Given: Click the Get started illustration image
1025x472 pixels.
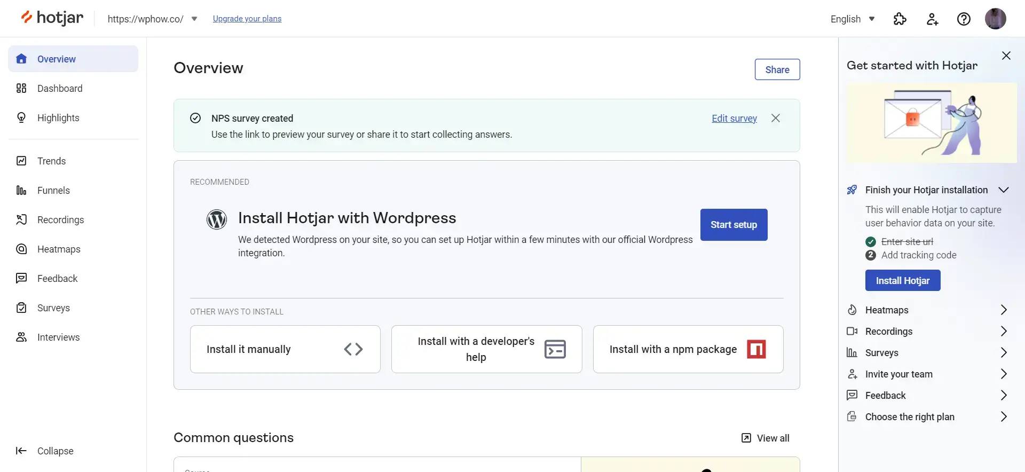Looking at the screenshot, I should [x=932, y=123].
